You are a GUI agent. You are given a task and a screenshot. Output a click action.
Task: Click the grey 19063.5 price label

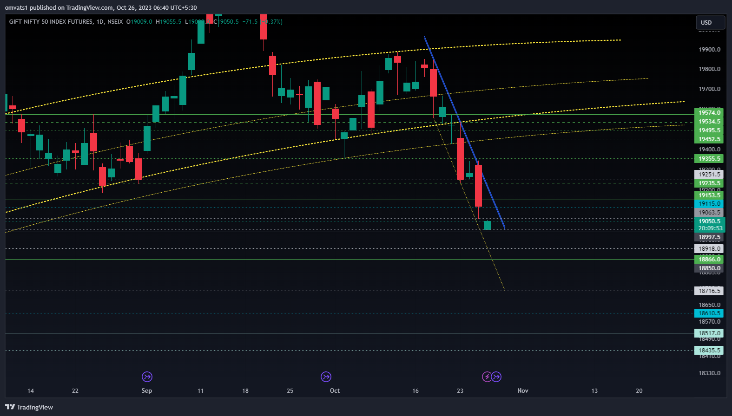coord(709,213)
